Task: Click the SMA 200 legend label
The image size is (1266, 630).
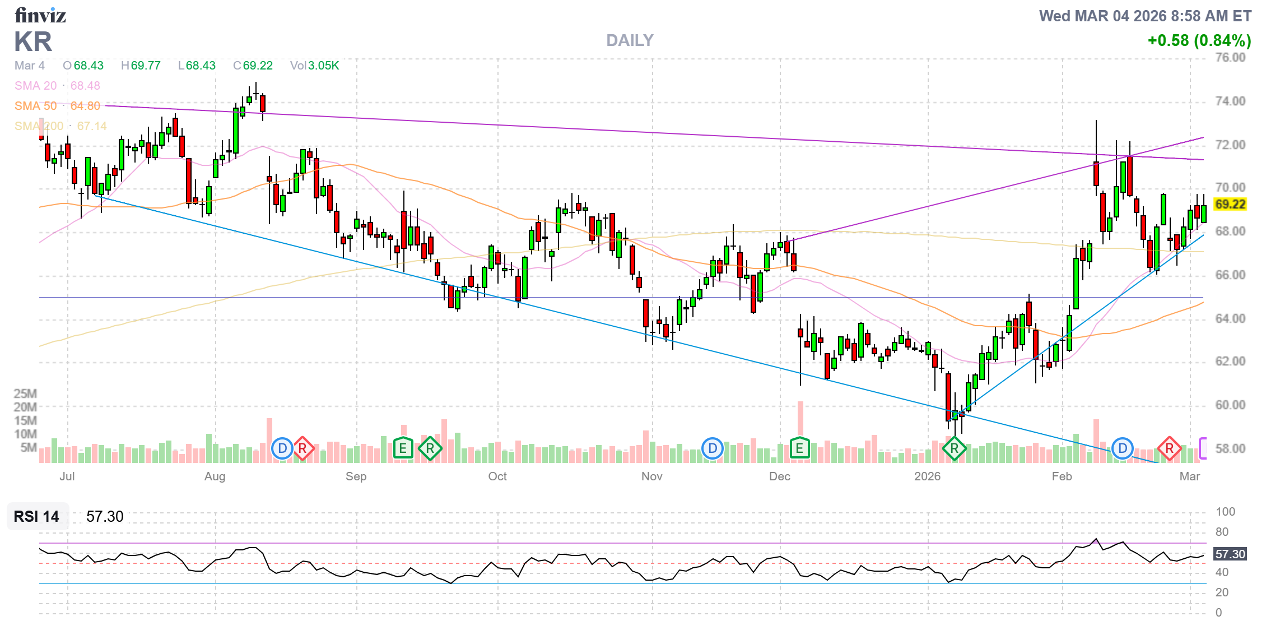Action: tap(39, 126)
